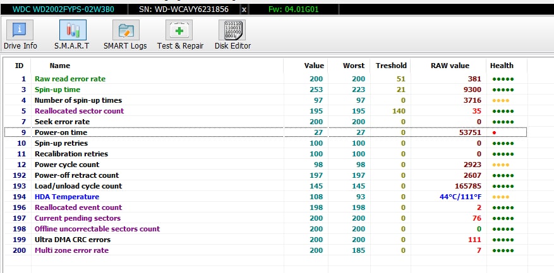554x273 pixels.
Task: Sort by the Value column header
Action: (314, 66)
